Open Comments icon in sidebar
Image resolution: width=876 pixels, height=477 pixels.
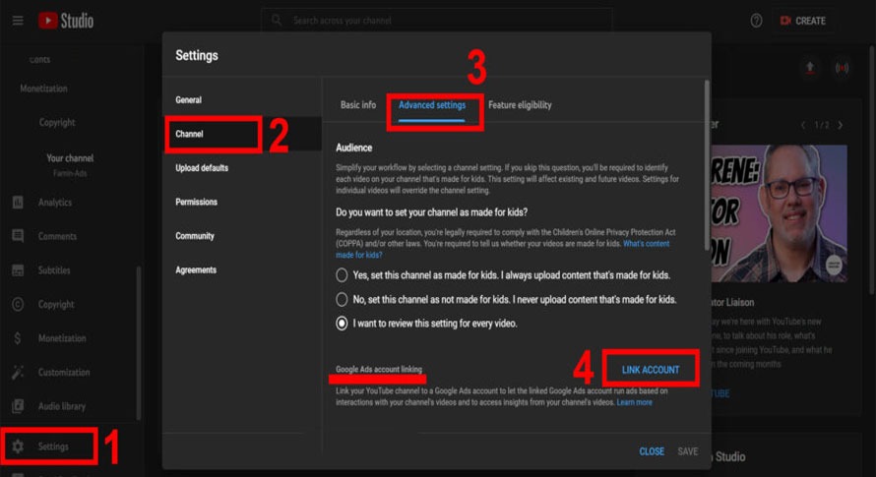coord(18,236)
